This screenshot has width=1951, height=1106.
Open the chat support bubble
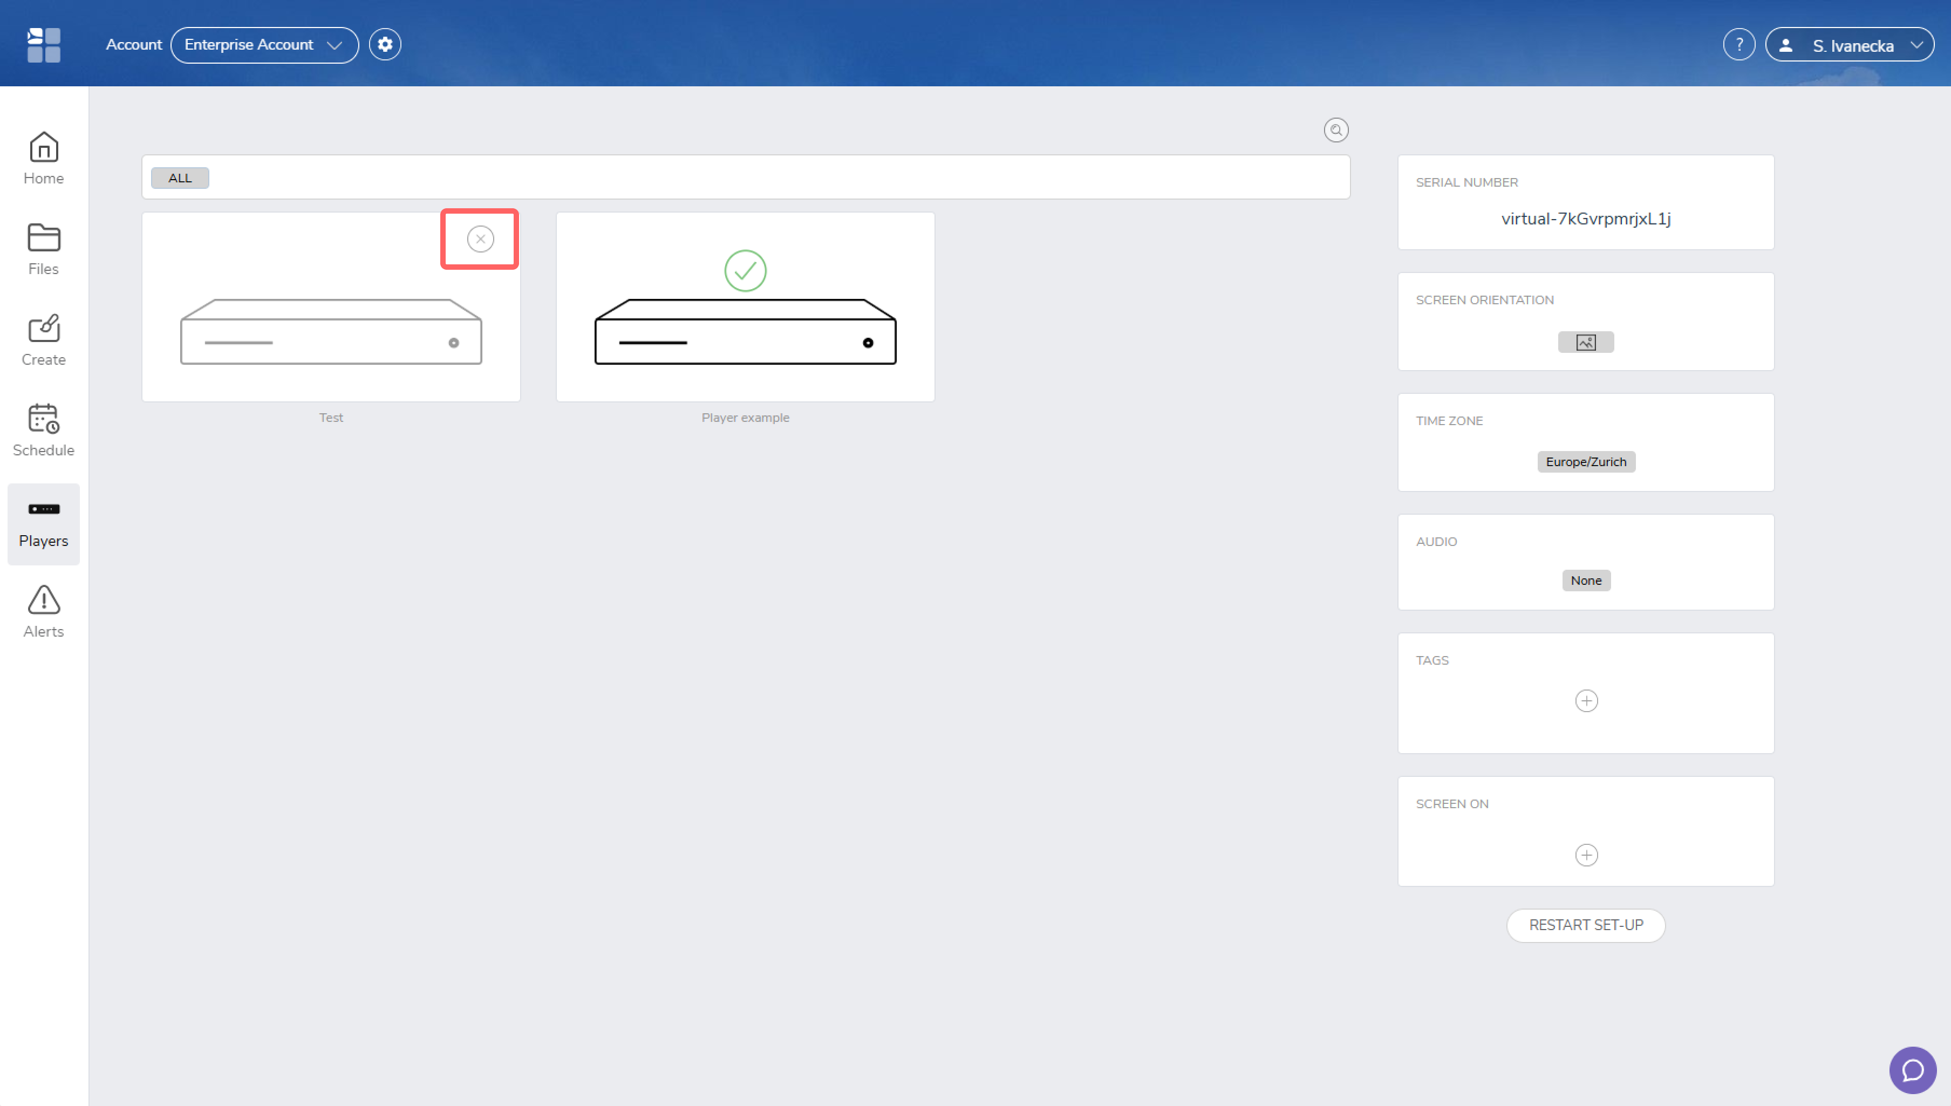[1912, 1070]
